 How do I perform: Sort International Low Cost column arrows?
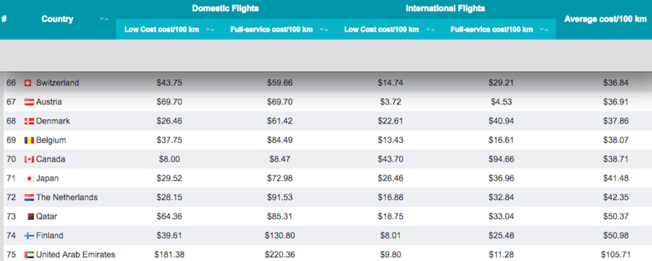pos(431,29)
